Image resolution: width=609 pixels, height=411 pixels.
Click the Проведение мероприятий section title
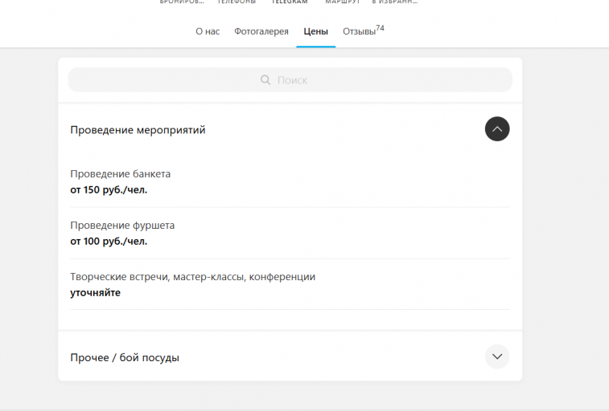138,130
